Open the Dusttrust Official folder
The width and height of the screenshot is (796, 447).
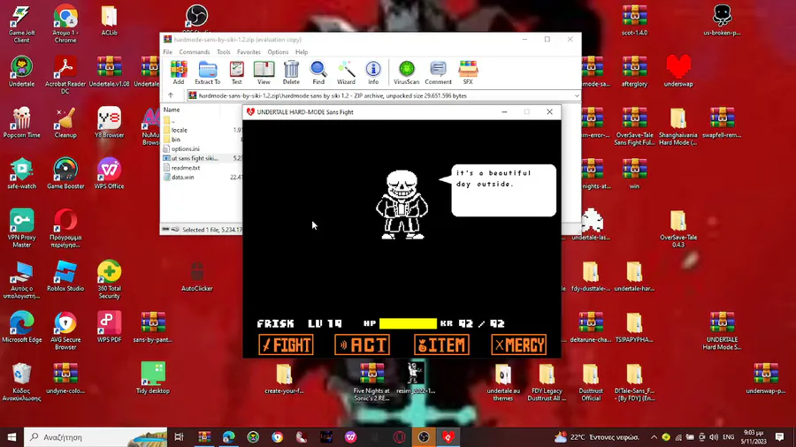591,383
